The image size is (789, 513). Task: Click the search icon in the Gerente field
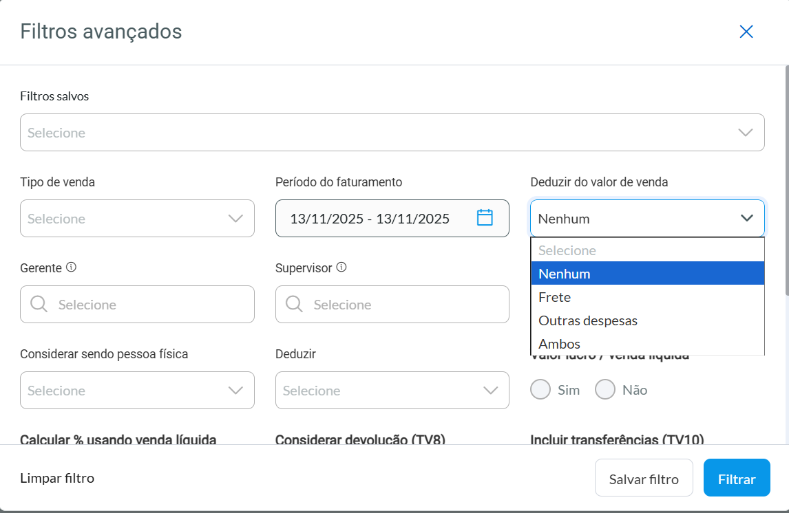[38, 304]
